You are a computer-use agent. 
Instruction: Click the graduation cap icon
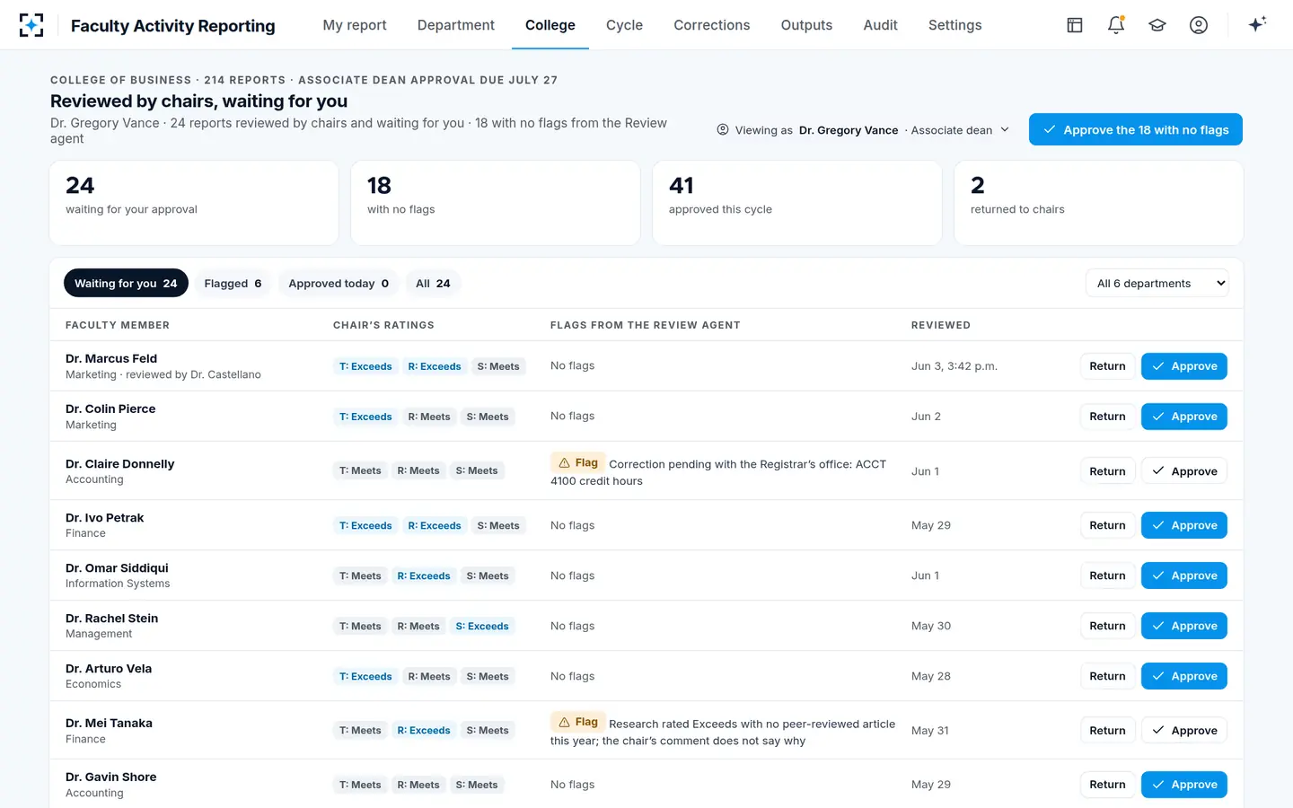[x=1157, y=25]
